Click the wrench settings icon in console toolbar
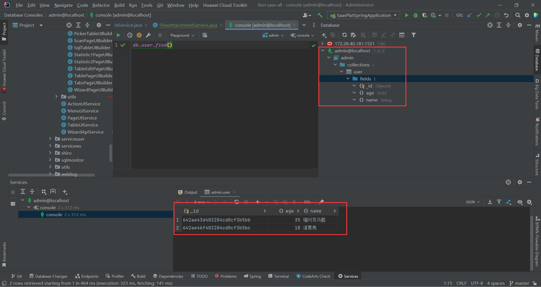 148,35
